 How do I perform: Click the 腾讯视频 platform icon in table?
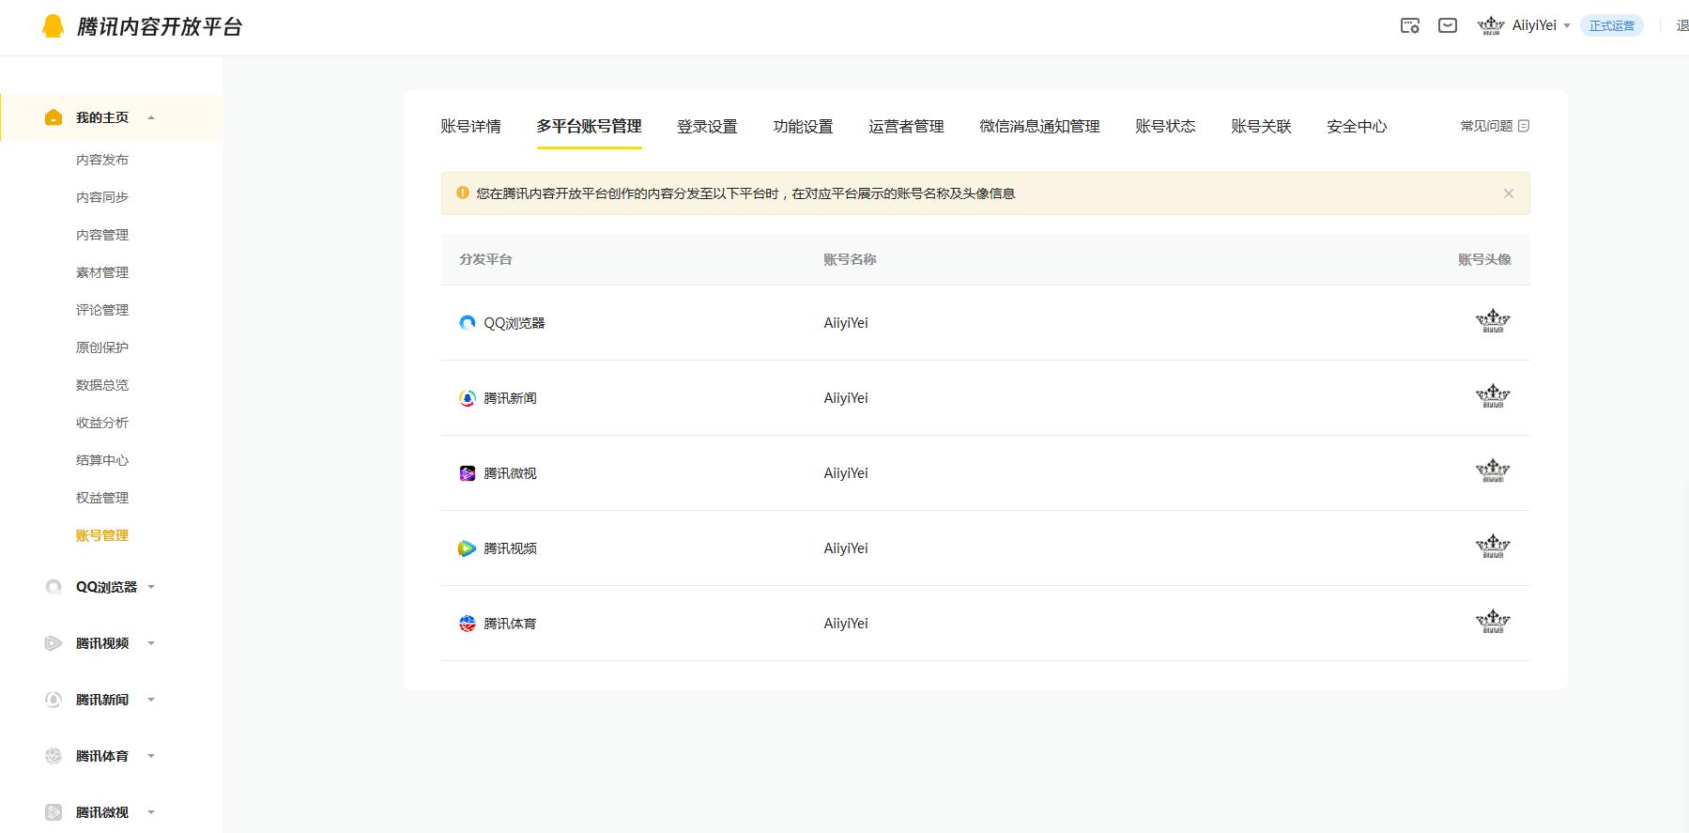468,548
